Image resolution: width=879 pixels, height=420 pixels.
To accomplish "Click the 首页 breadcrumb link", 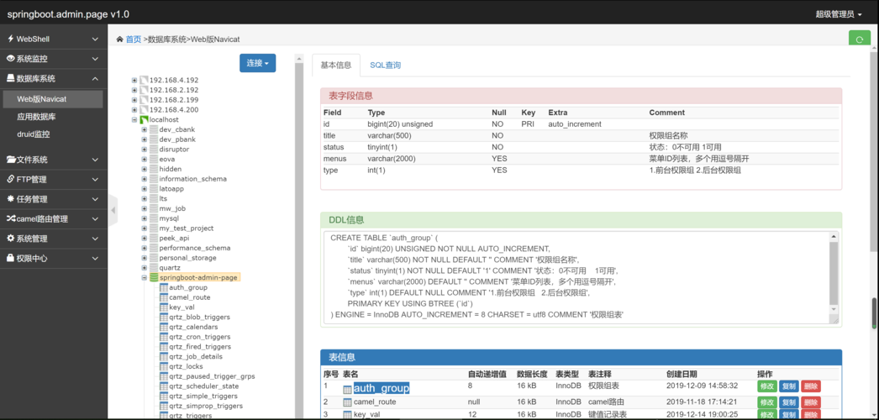I will tap(134, 39).
